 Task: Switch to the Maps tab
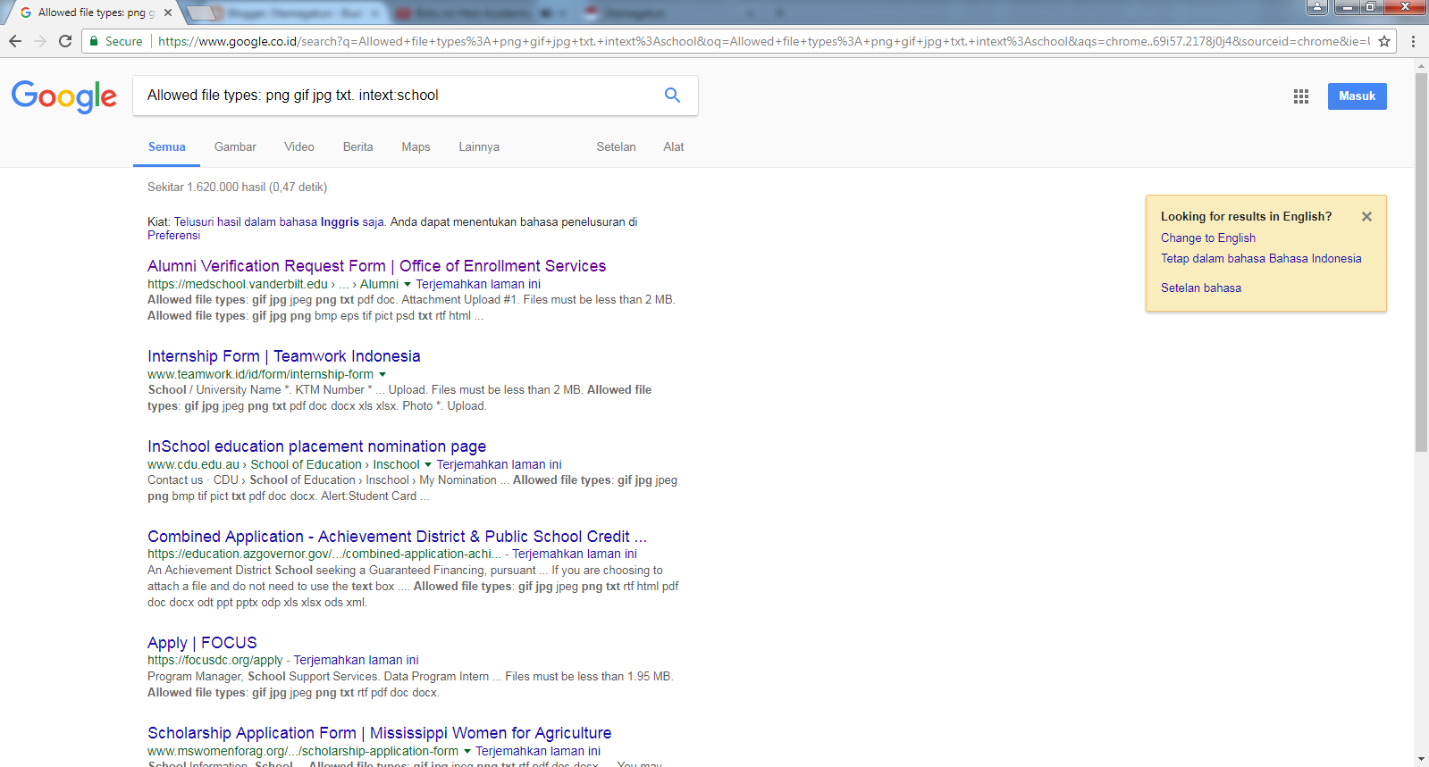pyautogui.click(x=416, y=147)
